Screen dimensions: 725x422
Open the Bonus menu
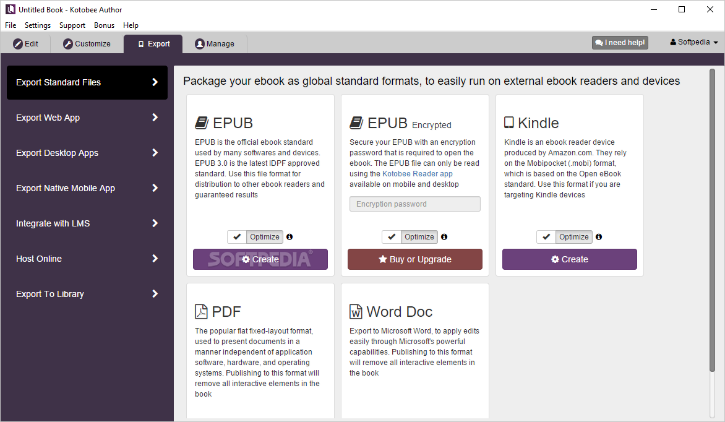coord(104,25)
